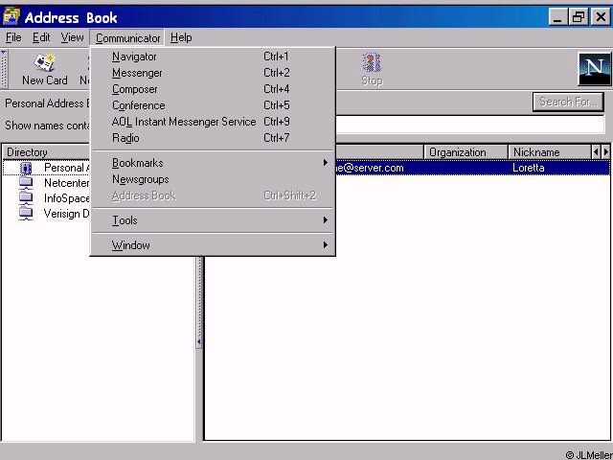Click the server.com email cell
This screenshot has width=613, height=460.
coord(368,168)
